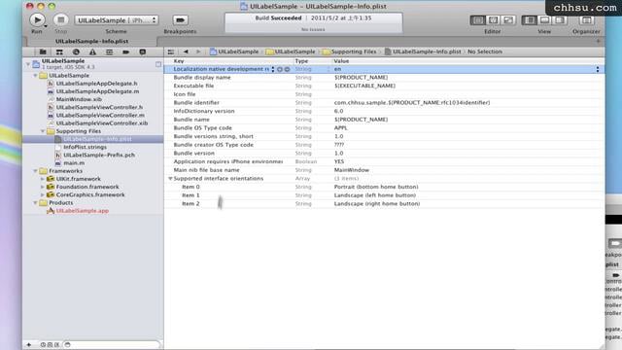The width and height of the screenshot is (622, 350).
Task: Open the Organizer window
Action: [x=586, y=20]
